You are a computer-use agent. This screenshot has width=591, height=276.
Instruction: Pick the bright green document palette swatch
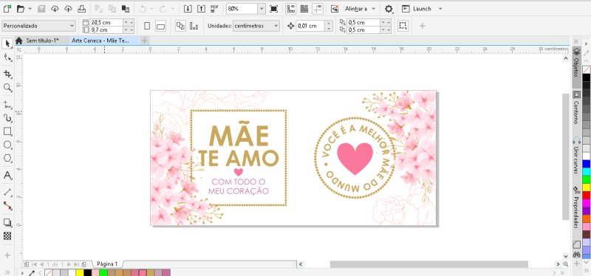coord(103,272)
